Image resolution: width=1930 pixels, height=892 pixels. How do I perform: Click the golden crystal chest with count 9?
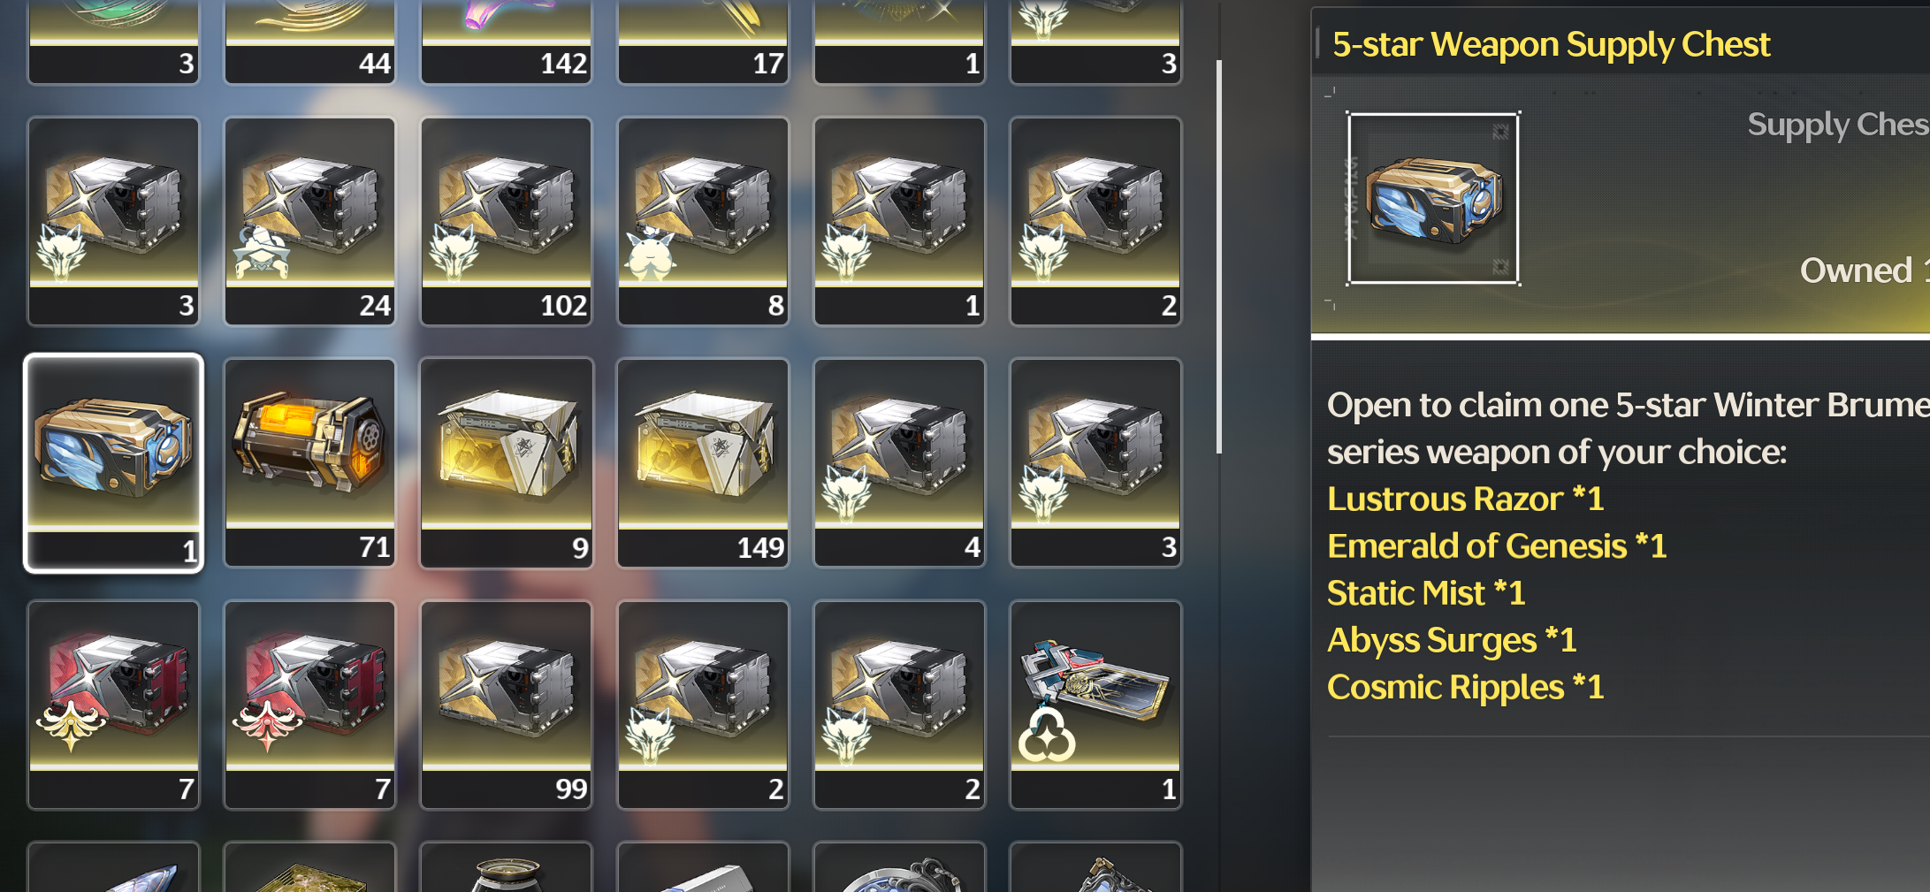[506, 462]
